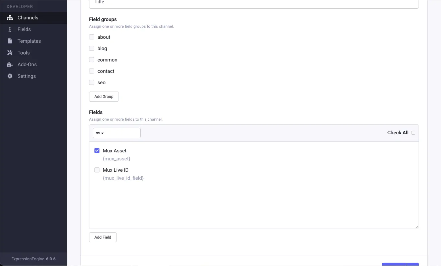Click the Templates file icon
This screenshot has width=441, height=266.
pos(10,41)
